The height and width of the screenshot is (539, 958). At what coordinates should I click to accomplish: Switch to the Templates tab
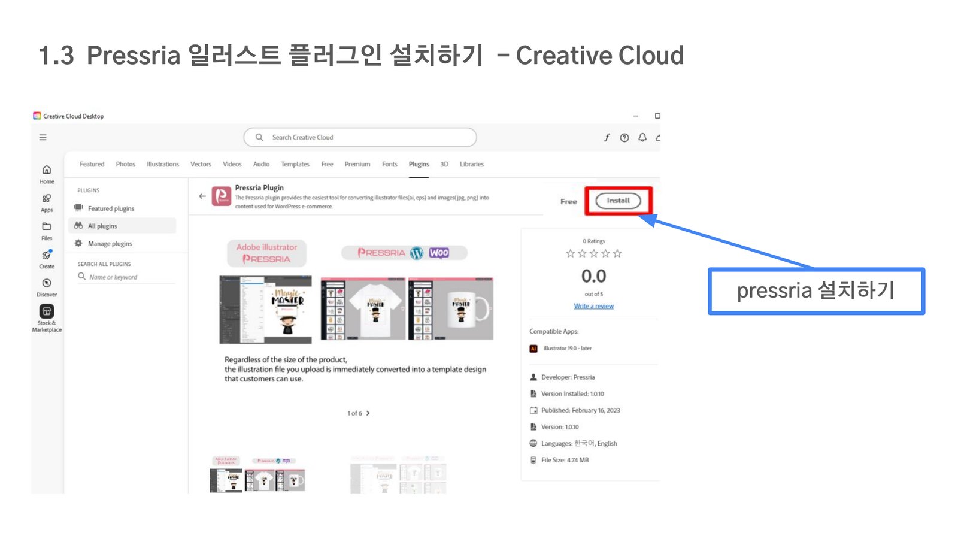pos(295,164)
